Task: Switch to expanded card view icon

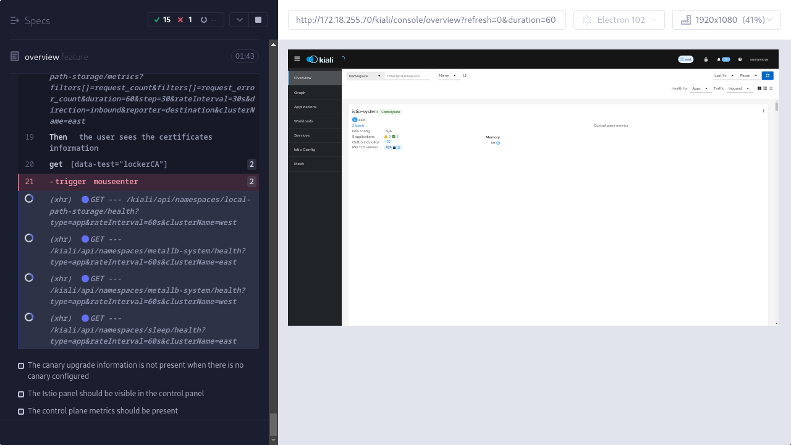Action: [759, 88]
